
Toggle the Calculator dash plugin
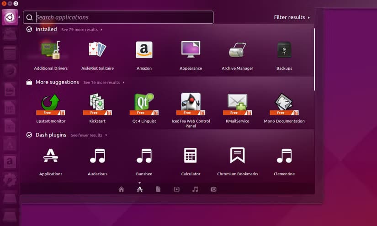point(191,156)
